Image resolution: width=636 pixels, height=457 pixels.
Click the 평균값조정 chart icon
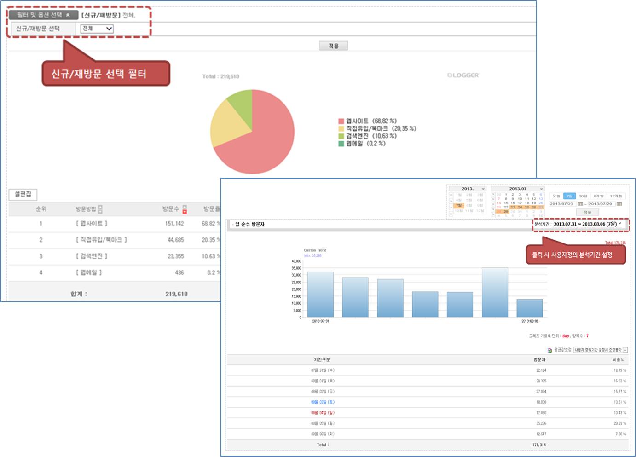549,350
